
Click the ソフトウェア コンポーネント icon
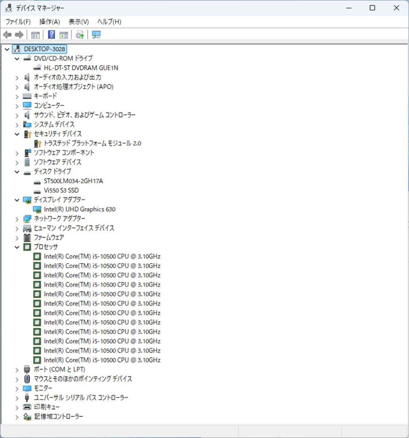click(x=28, y=152)
